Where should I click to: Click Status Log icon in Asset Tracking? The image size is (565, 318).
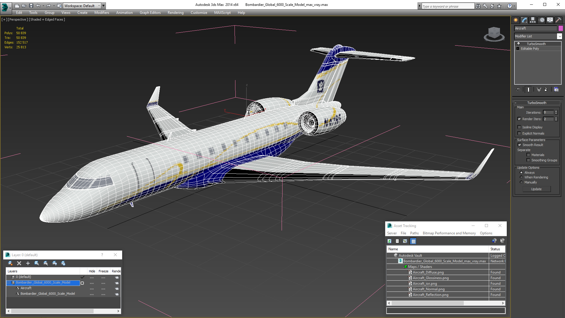coord(397,241)
